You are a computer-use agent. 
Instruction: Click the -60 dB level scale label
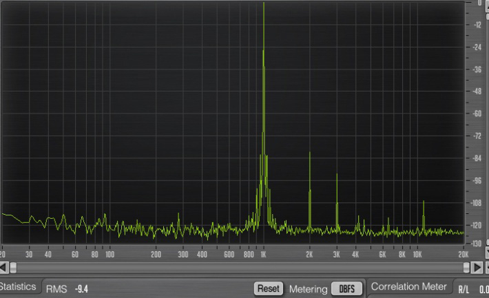pyautogui.click(x=477, y=114)
